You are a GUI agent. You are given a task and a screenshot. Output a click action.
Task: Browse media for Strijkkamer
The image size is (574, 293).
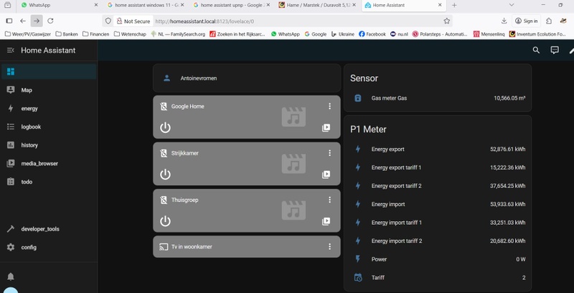pyautogui.click(x=326, y=175)
